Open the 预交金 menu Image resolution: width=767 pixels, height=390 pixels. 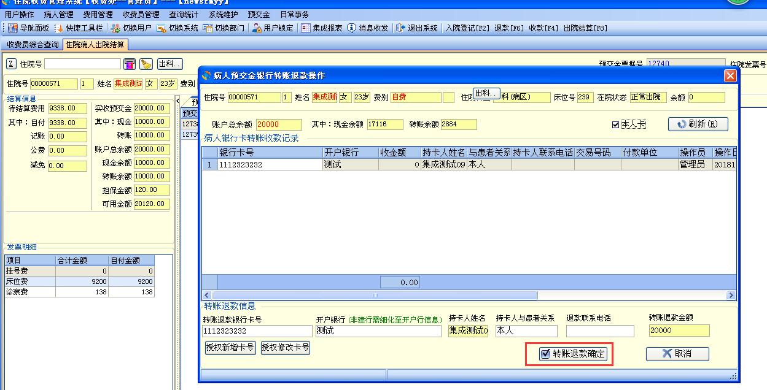point(259,14)
